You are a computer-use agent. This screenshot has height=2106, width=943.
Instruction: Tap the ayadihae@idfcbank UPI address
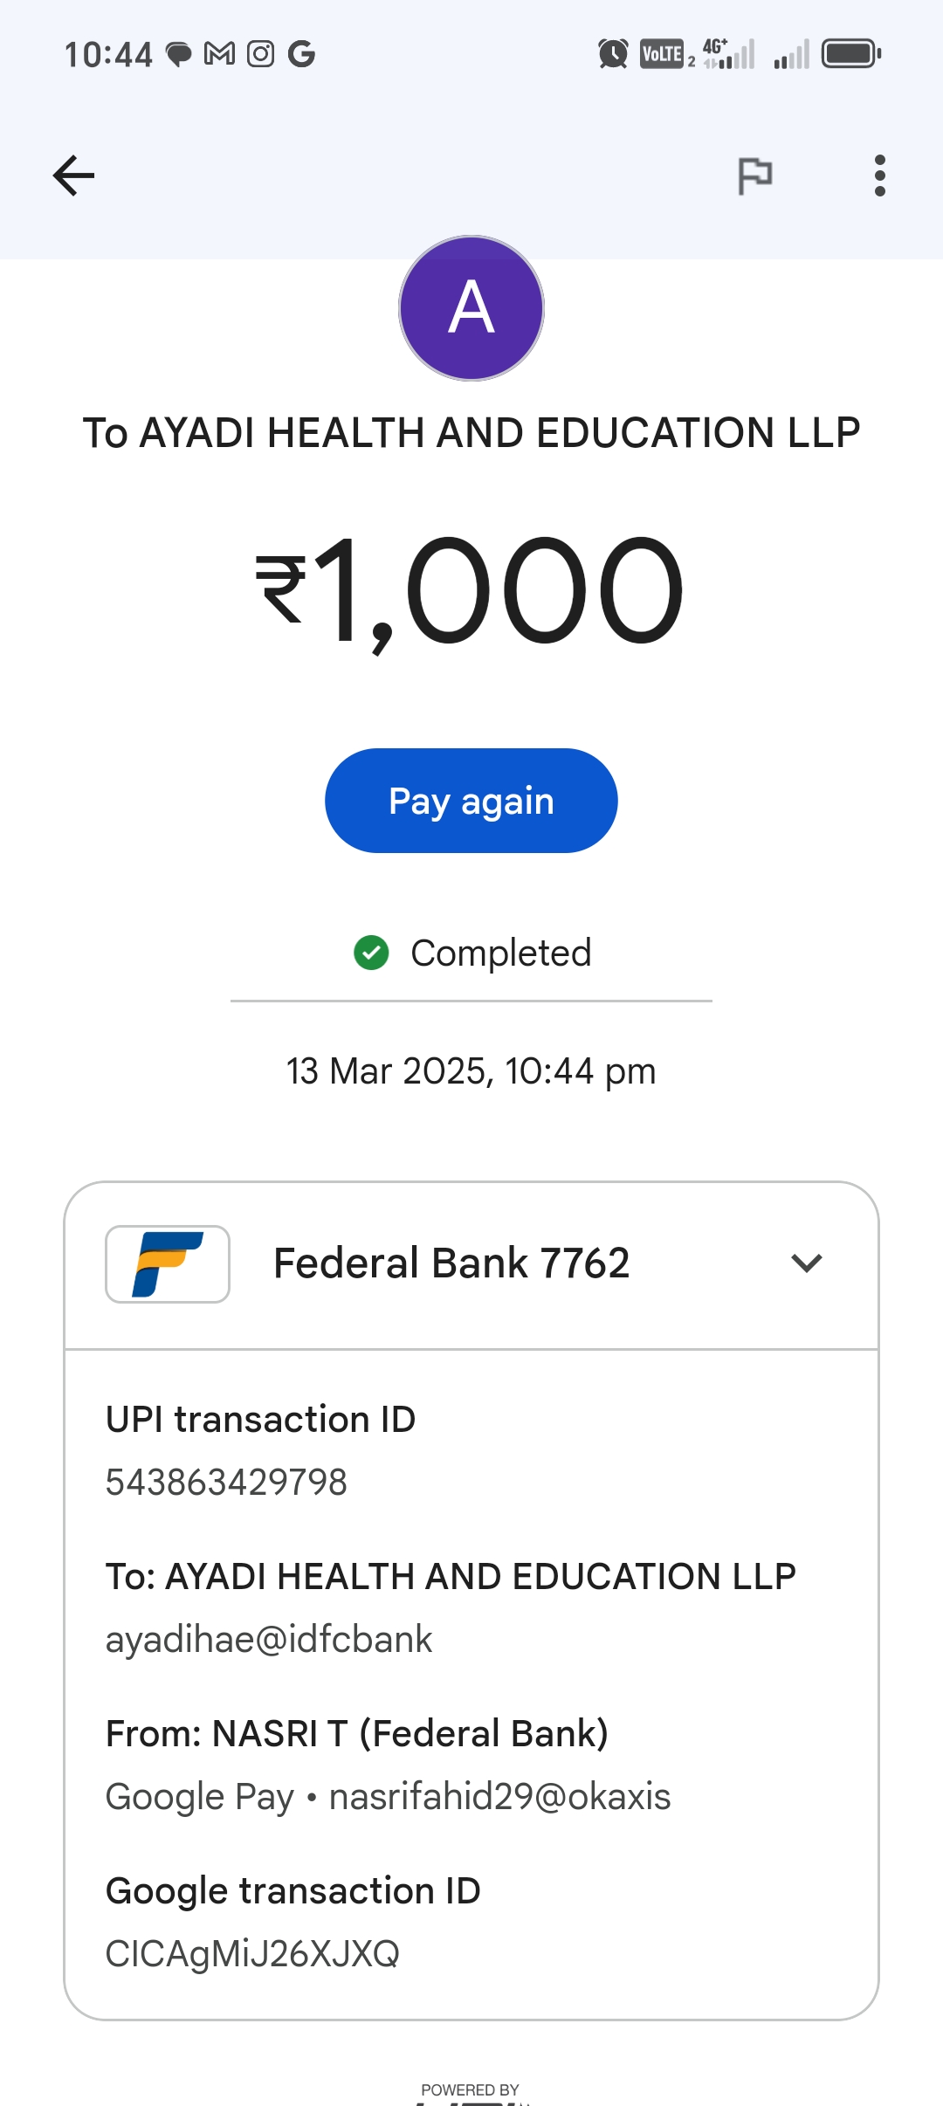(269, 1639)
